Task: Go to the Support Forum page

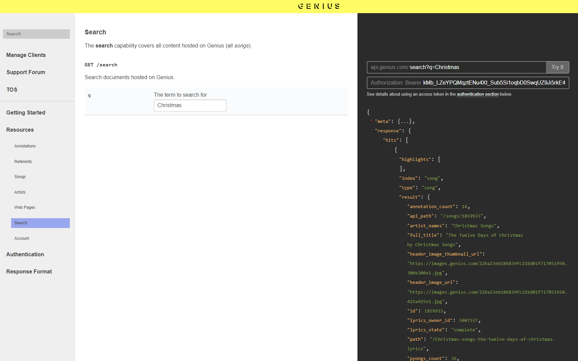Action: tap(26, 72)
